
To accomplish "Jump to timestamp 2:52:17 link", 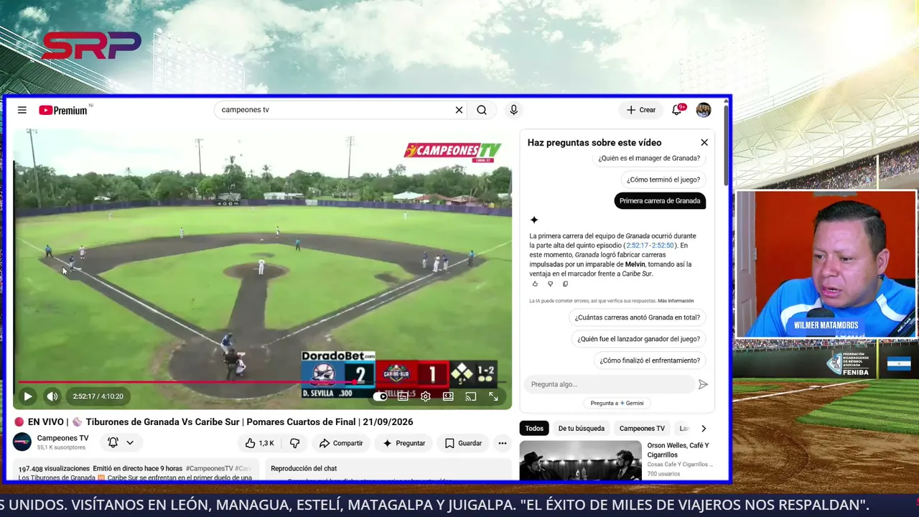I will click(637, 246).
